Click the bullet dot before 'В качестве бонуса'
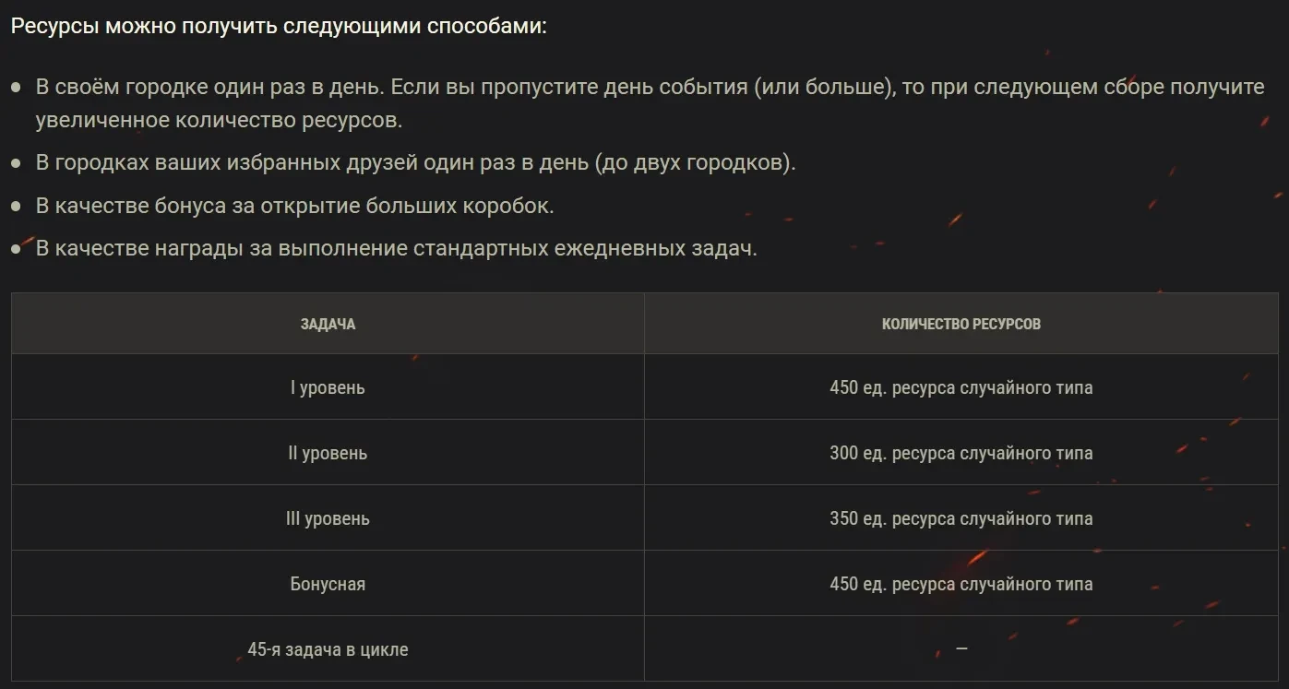 click(x=17, y=206)
